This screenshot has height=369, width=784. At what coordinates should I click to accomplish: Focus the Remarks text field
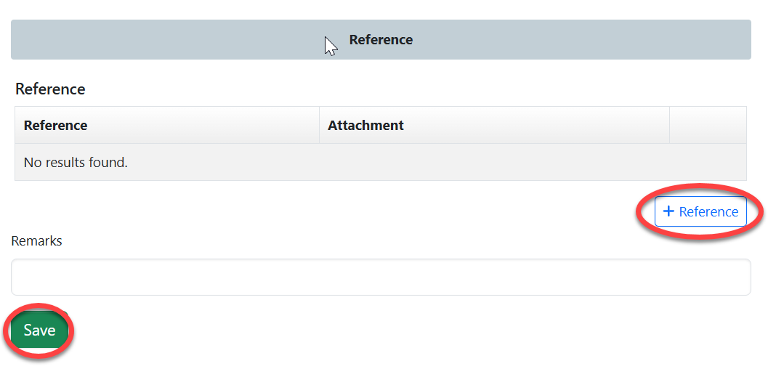point(381,277)
